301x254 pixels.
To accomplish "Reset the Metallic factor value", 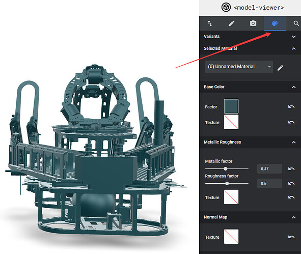I will 291,169.
